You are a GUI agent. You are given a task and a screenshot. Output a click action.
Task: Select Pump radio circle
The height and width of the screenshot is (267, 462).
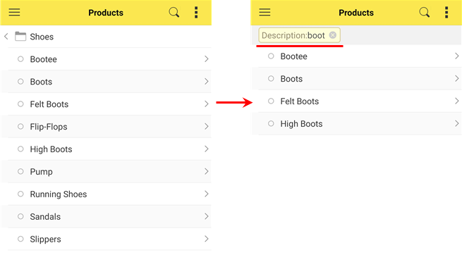point(20,171)
